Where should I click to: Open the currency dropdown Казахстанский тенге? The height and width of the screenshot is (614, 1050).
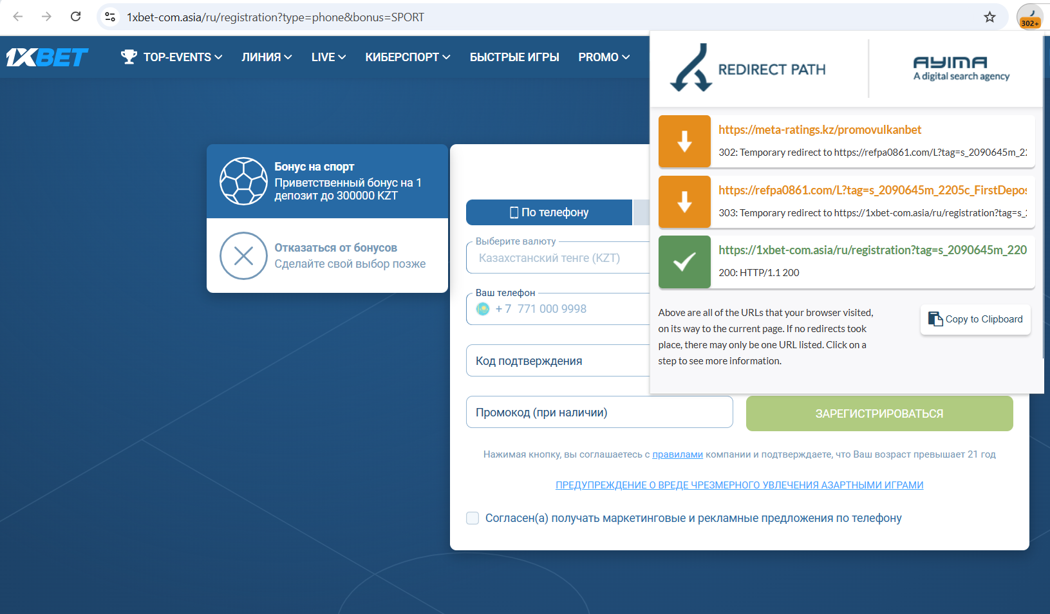point(558,257)
